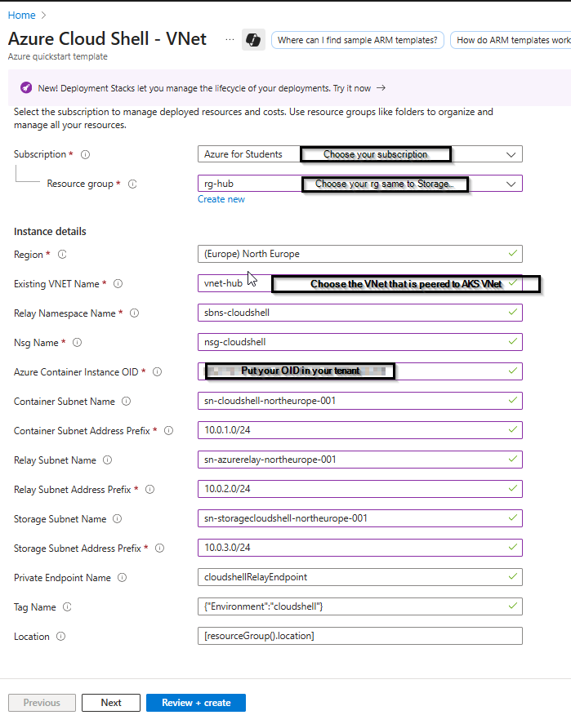Click the Storage Subnet Name field
The height and width of the screenshot is (724, 571).
click(x=360, y=518)
